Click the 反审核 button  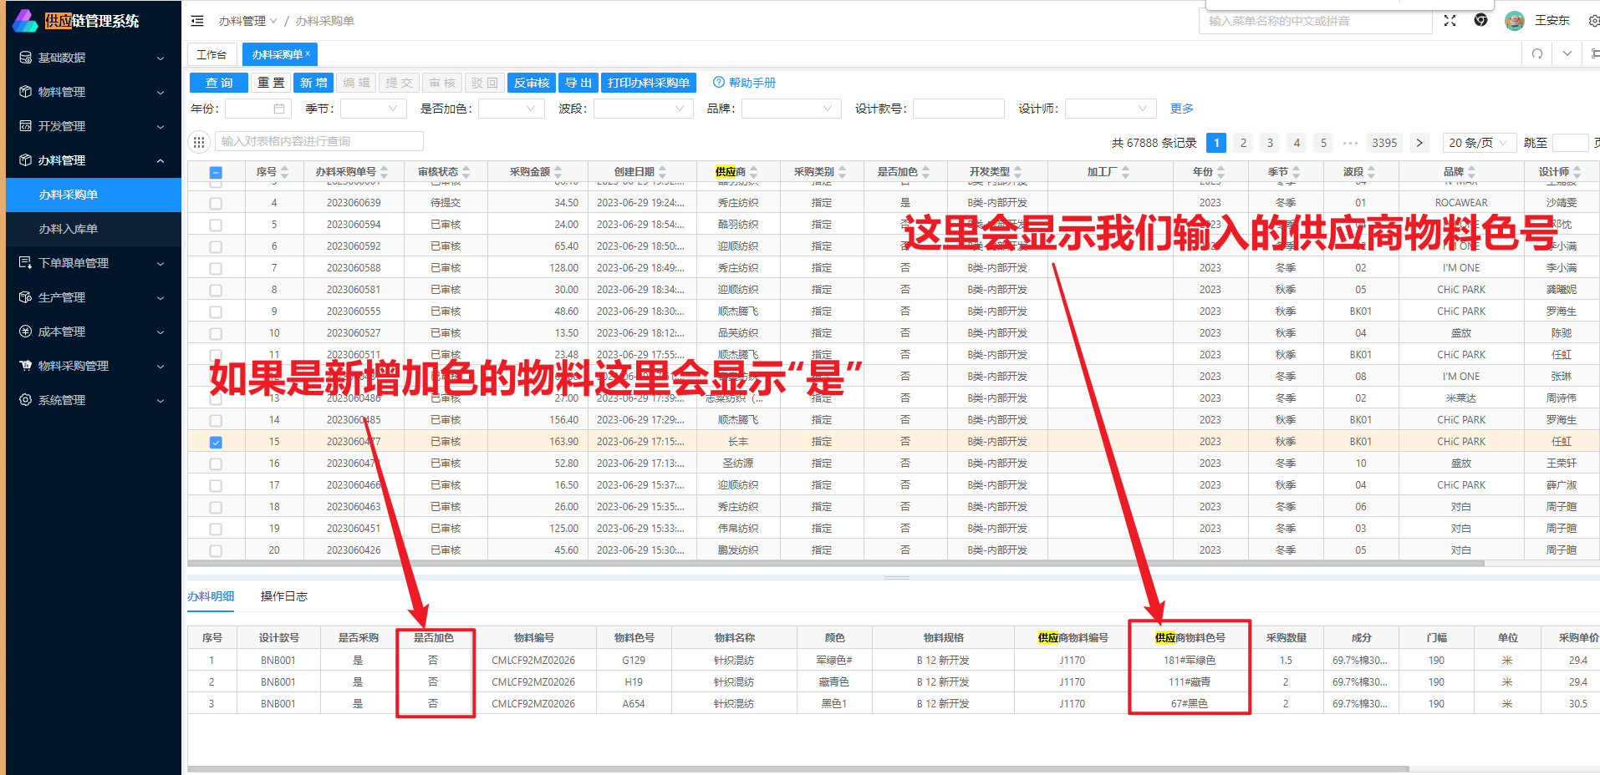pyautogui.click(x=531, y=83)
